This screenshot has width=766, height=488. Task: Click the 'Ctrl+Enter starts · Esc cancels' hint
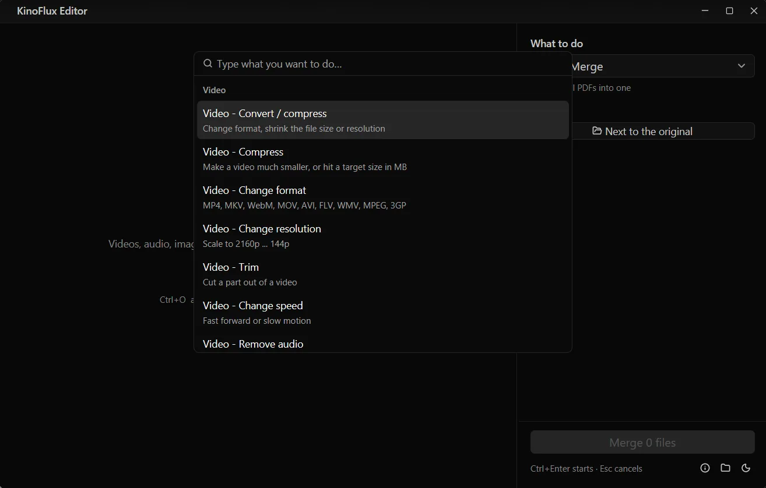586,468
